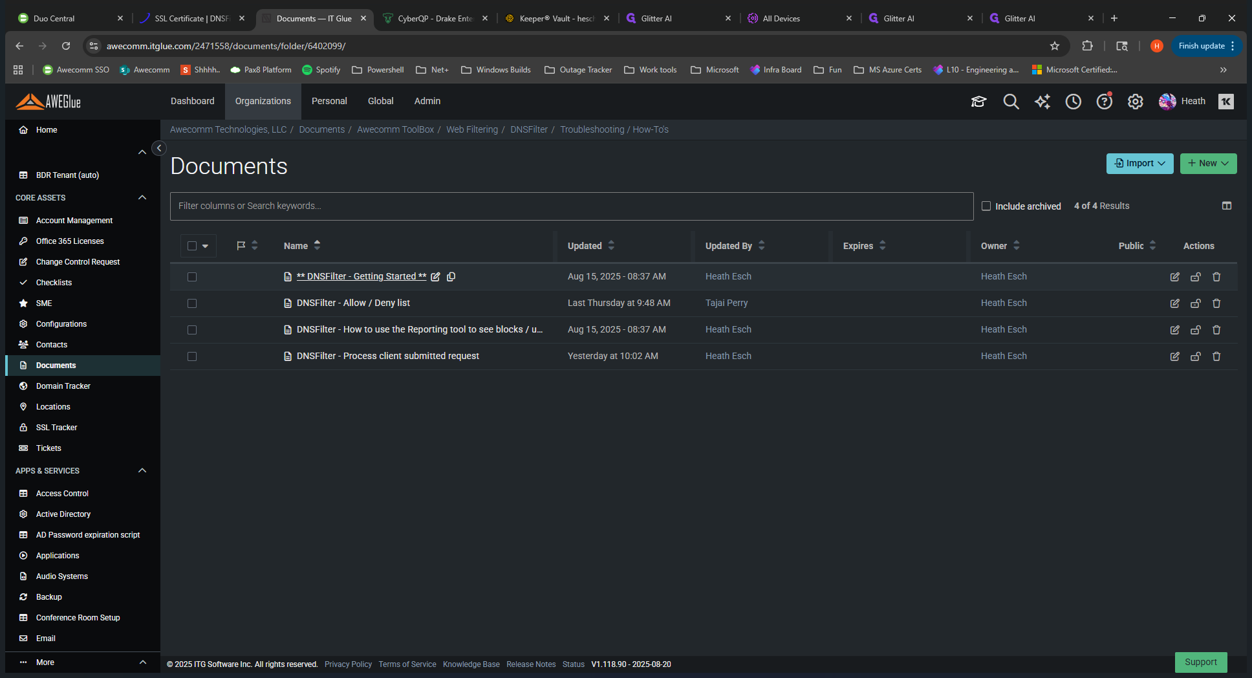Open breadcrumb Awecomm ToolBox
This screenshot has width=1252, height=678.
(395, 129)
